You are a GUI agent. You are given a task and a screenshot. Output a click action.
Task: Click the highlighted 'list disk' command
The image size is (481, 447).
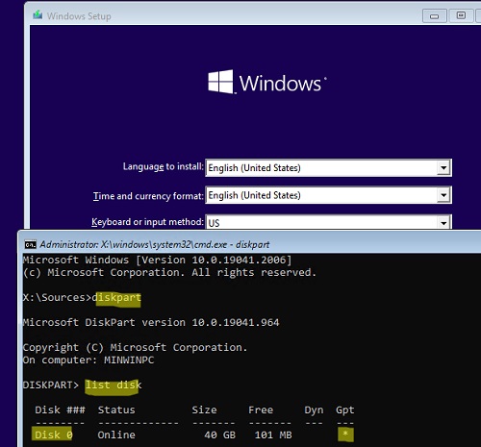click(114, 385)
